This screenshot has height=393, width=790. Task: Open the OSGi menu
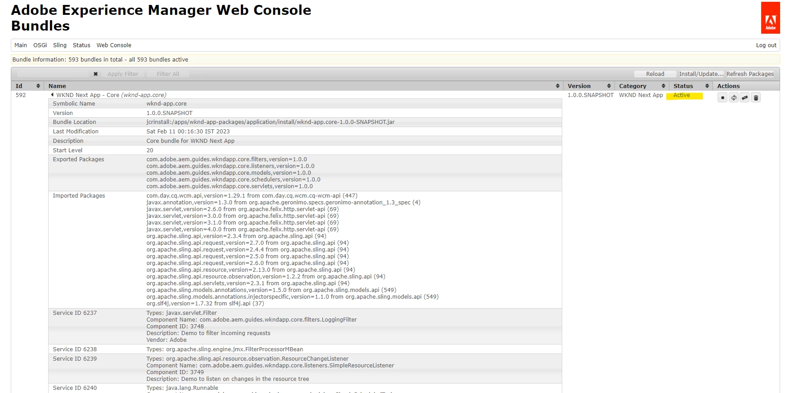[x=40, y=45]
